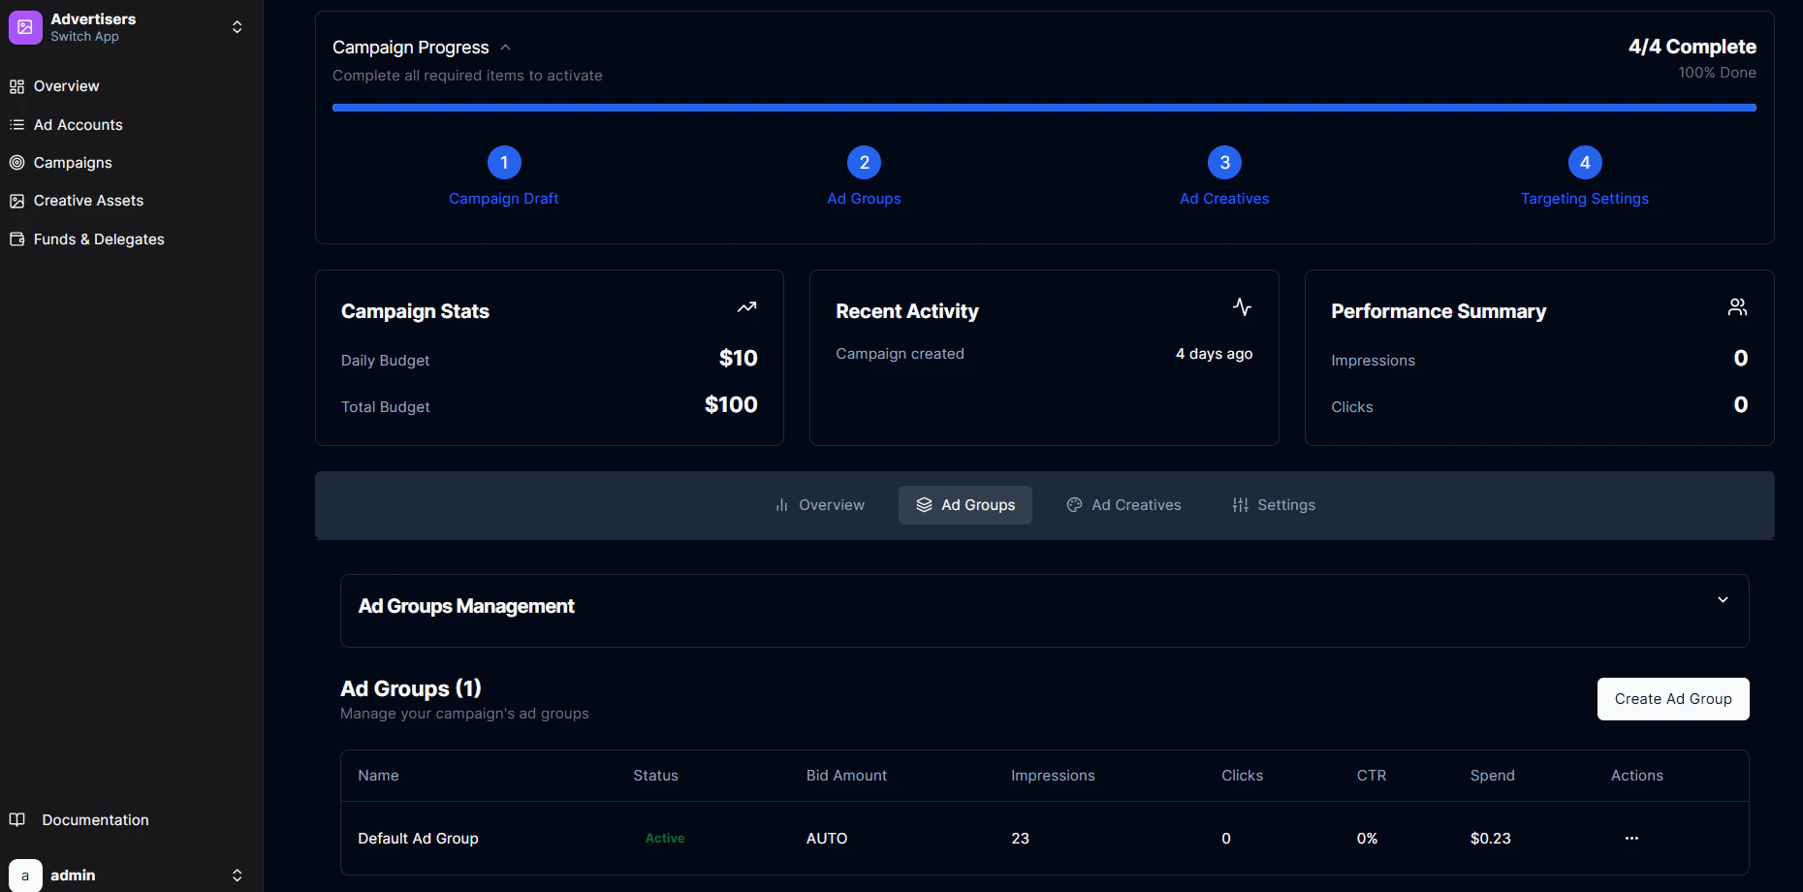Open the Campaign Draft step link
Image resolution: width=1803 pixels, height=892 pixels.
(x=504, y=199)
